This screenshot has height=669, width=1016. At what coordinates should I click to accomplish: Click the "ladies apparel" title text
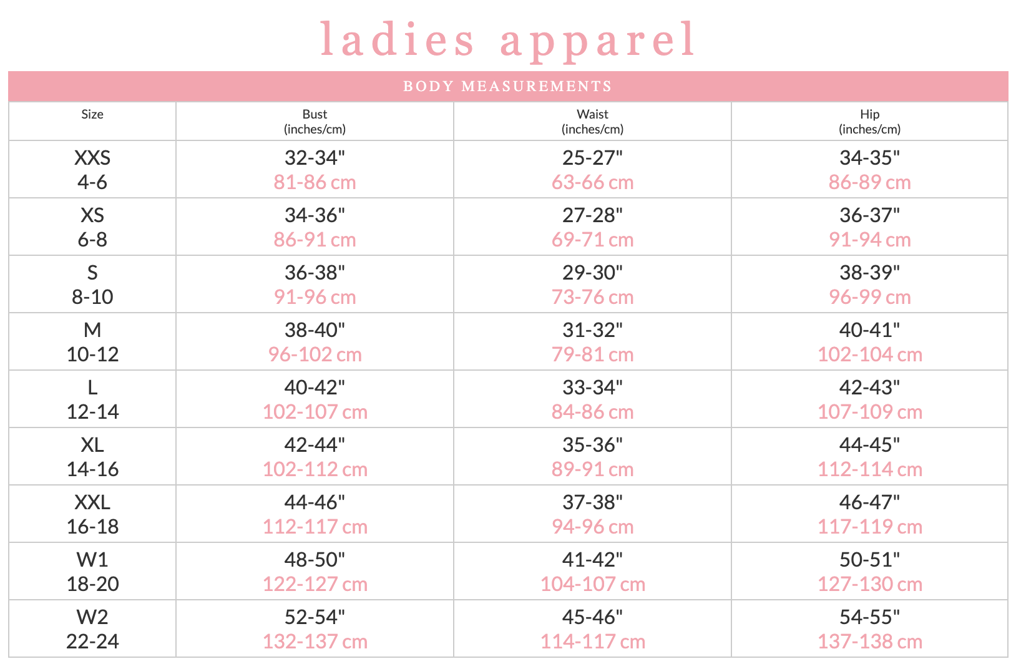point(508,39)
